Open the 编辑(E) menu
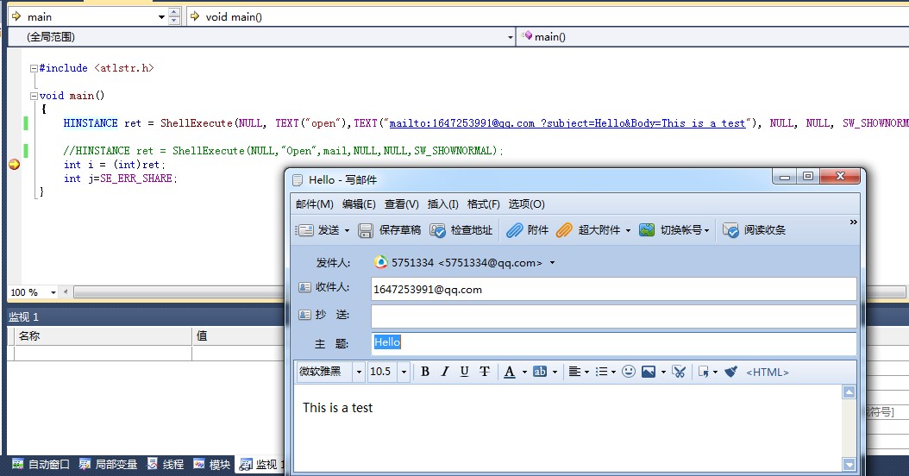Image resolution: width=909 pixels, height=476 pixels. click(x=359, y=204)
